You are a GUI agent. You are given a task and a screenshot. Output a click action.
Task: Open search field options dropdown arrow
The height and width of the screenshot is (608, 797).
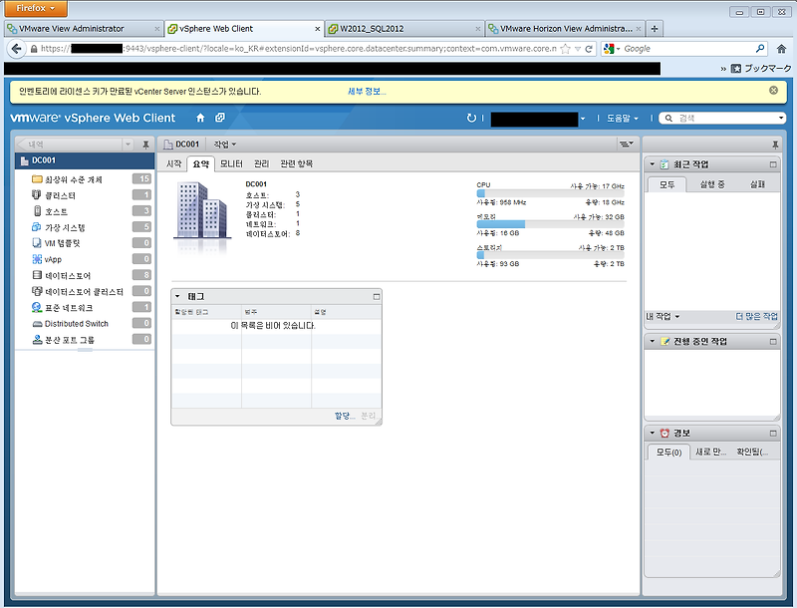pos(781,118)
